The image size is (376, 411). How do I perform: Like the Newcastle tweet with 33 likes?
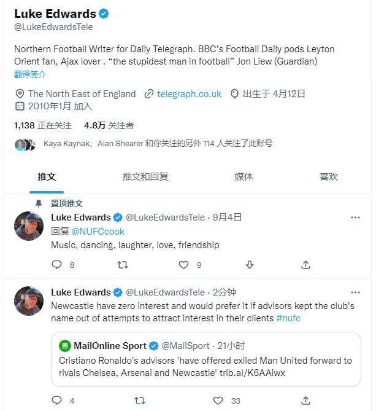click(x=218, y=401)
